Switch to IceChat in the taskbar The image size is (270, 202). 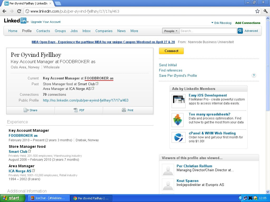pos(49,198)
